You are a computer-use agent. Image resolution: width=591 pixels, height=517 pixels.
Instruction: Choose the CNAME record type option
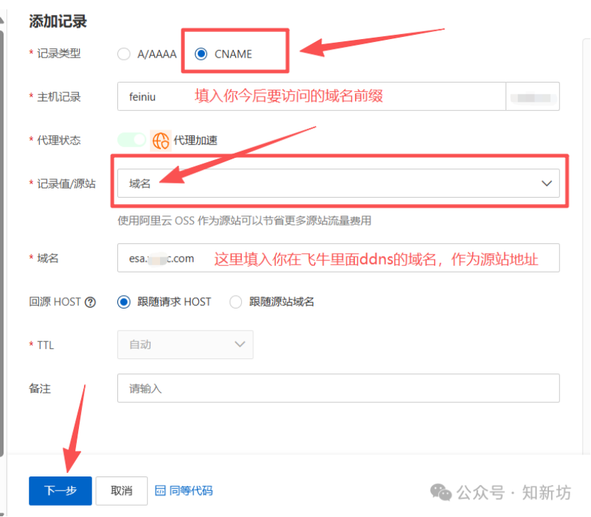coord(201,53)
